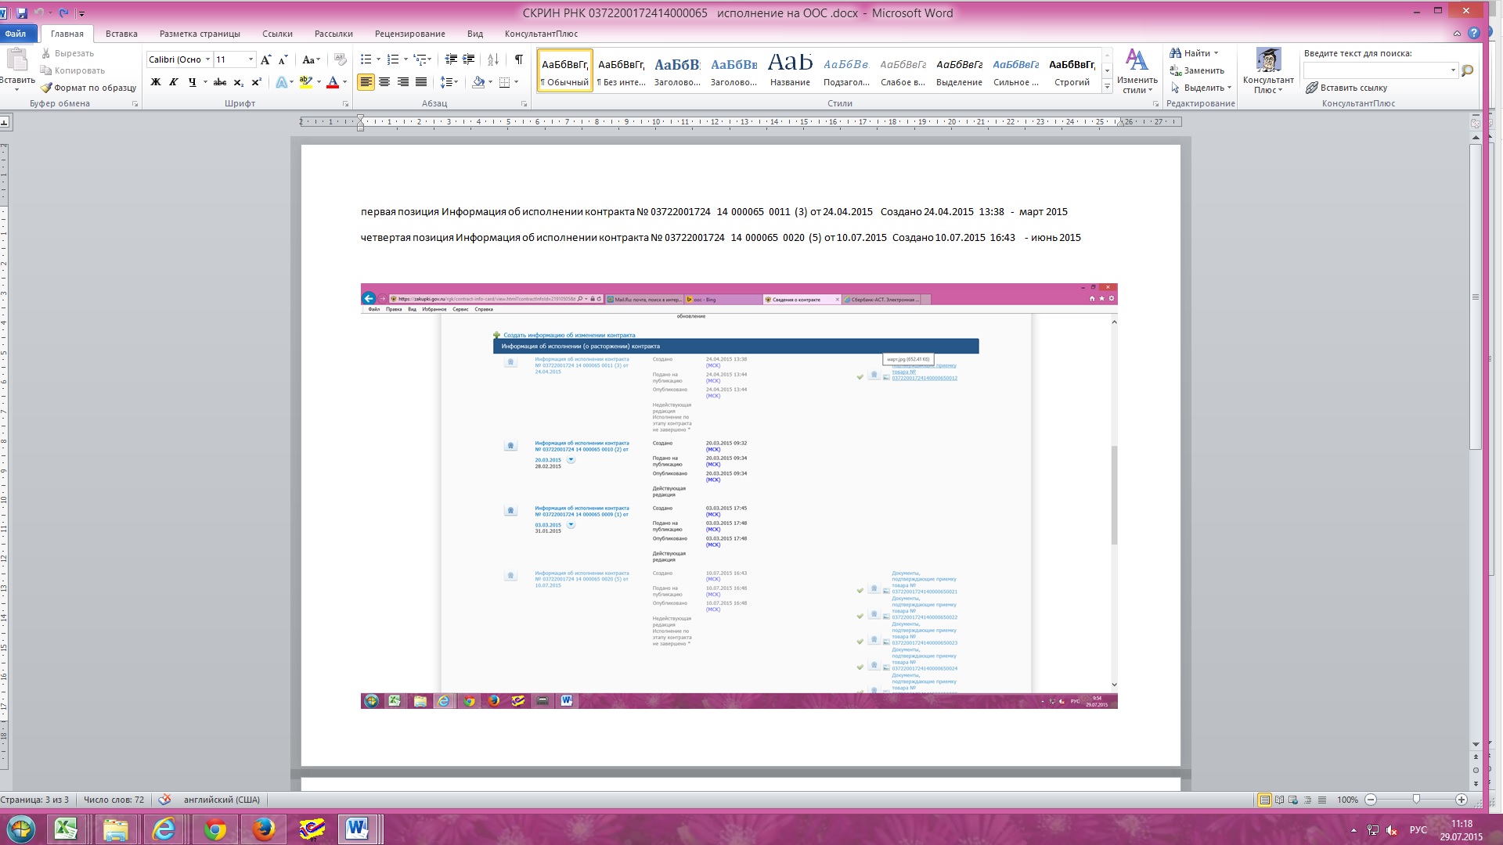
Task: Switch to the Рассылки tab
Action: (x=333, y=34)
